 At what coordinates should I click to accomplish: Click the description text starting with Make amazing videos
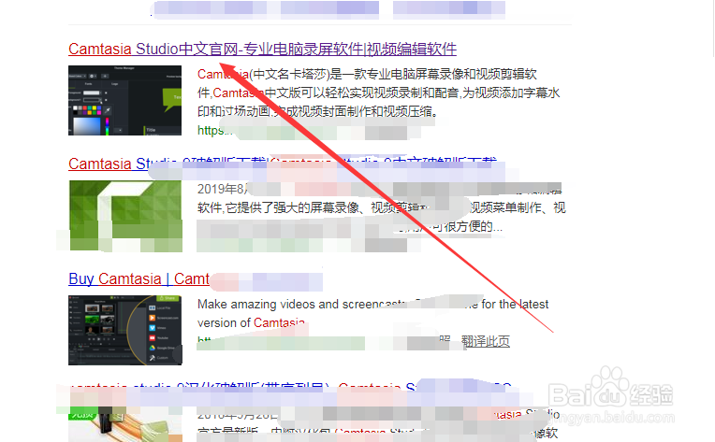point(372,304)
